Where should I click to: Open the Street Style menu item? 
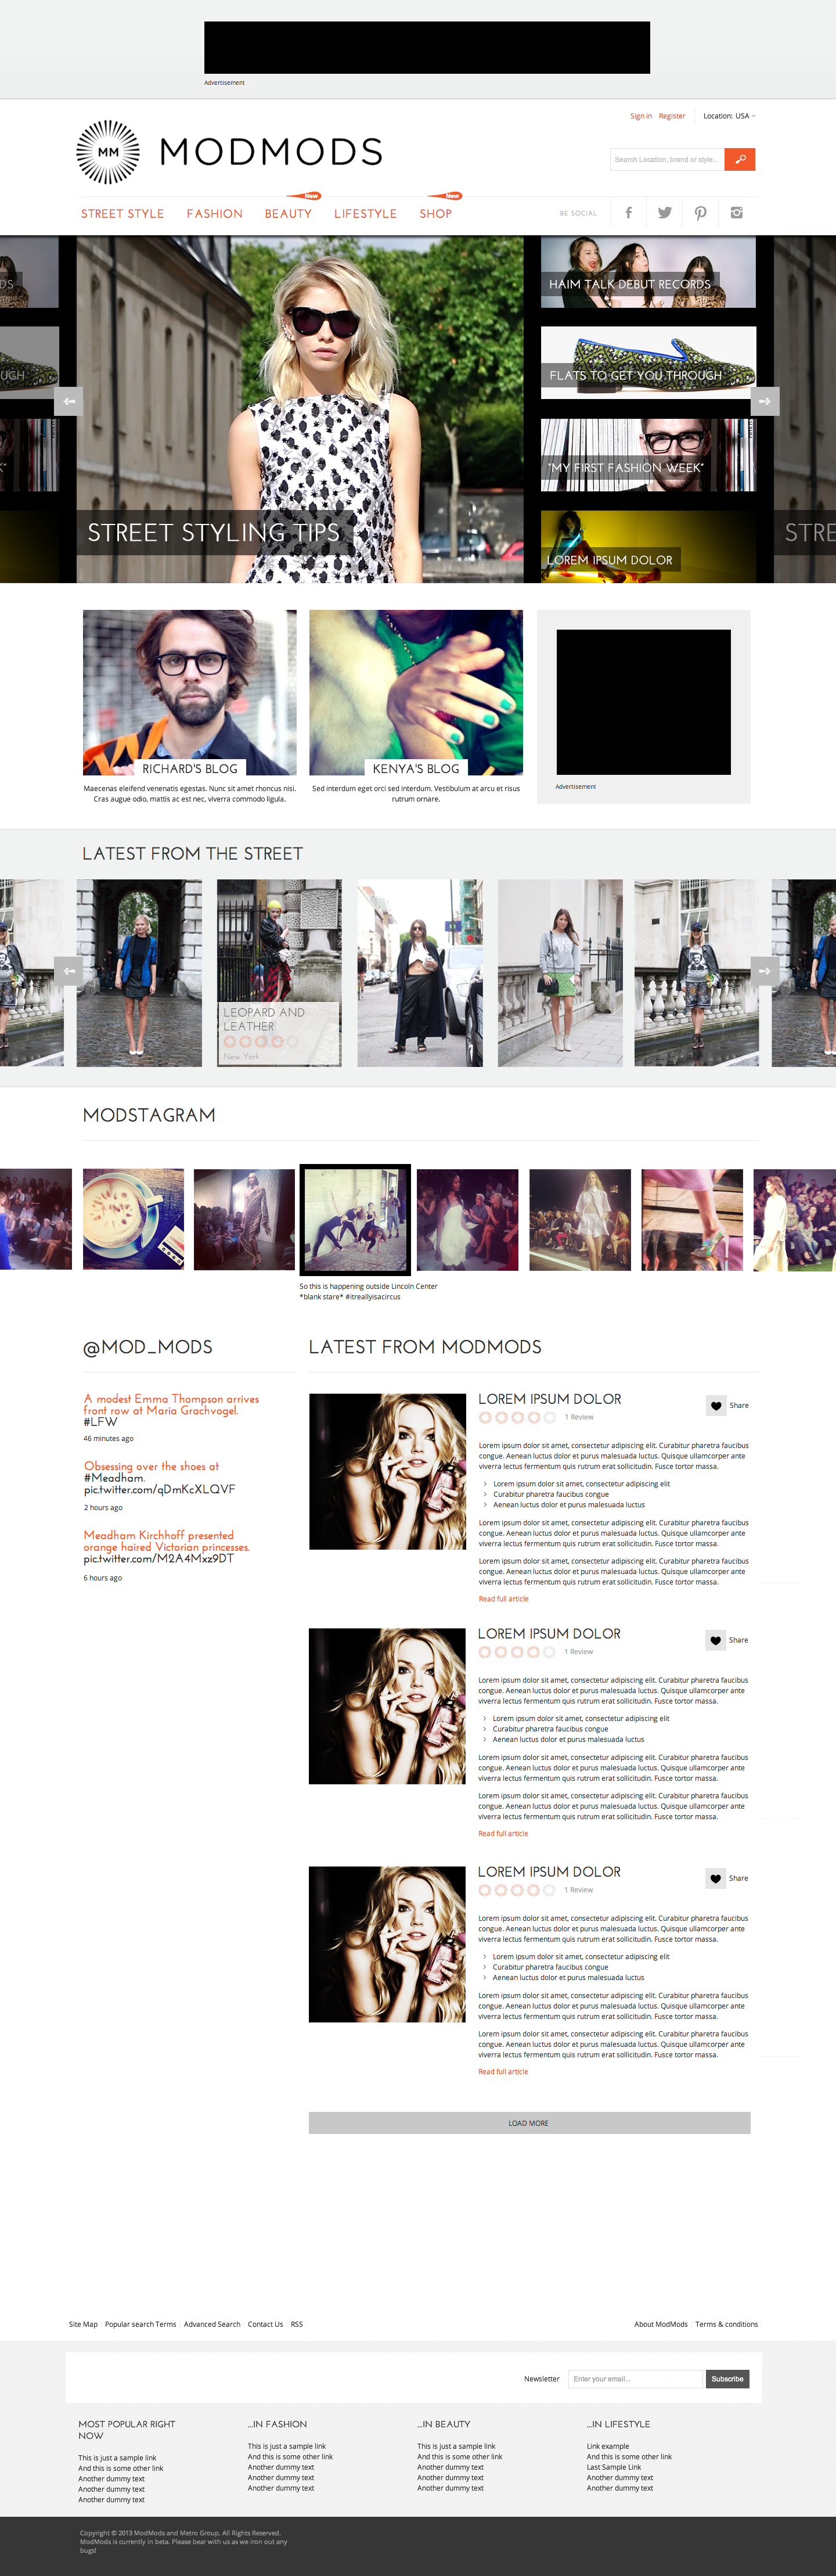(x=122, y=214)
